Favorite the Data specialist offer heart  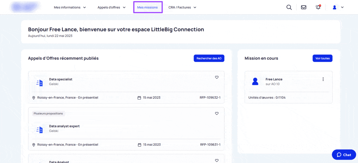(x=217, y=77)
